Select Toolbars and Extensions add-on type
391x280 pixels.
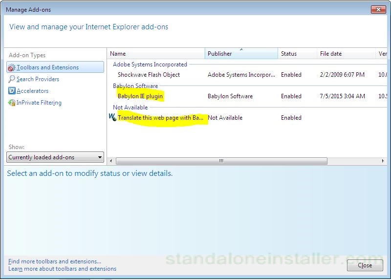pos(55,67)
